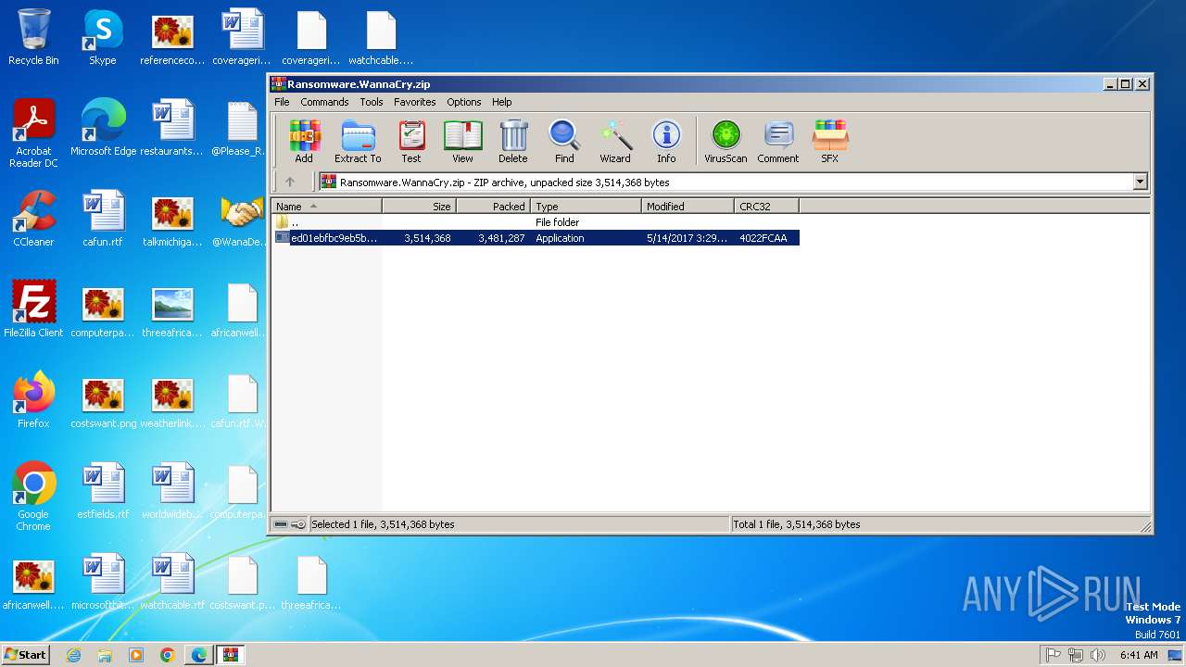This screenshot has width=1186, height=667.
Task: Open Chrome from the taskbar
Action: point(168,655)
